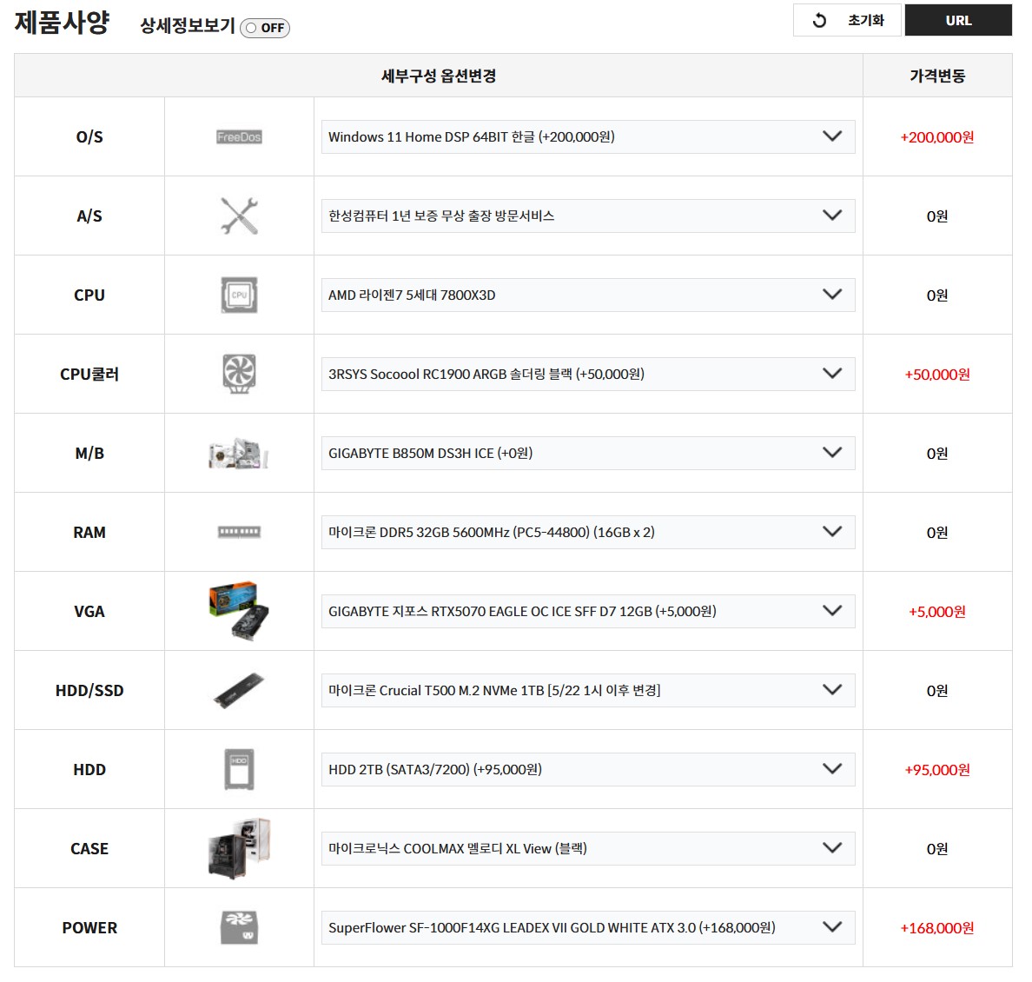Click the M/B motherboard thumbnail
This screenshot has width=1032, height=982.
coord(239,453)
